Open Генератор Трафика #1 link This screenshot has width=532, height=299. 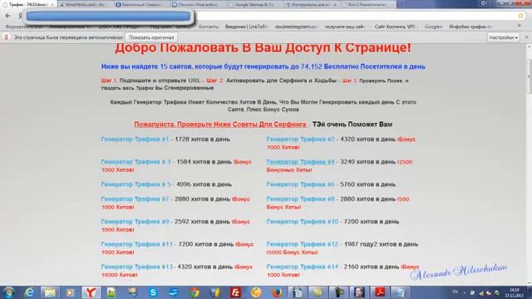pos(135,140)
